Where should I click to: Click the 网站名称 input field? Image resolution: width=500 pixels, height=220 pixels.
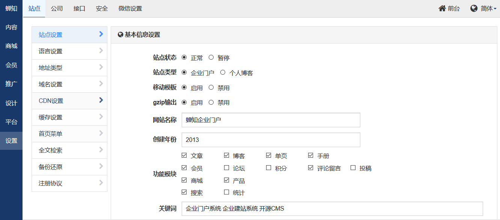click(x=270, y=120)
